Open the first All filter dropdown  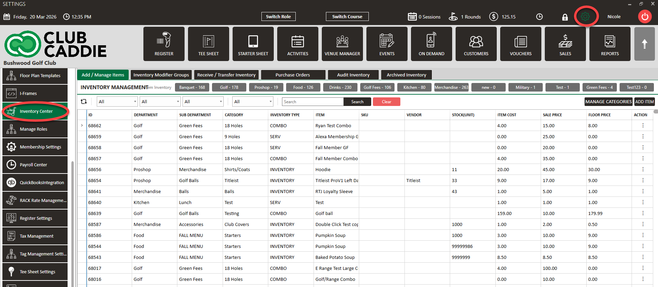tap(117, 101)
